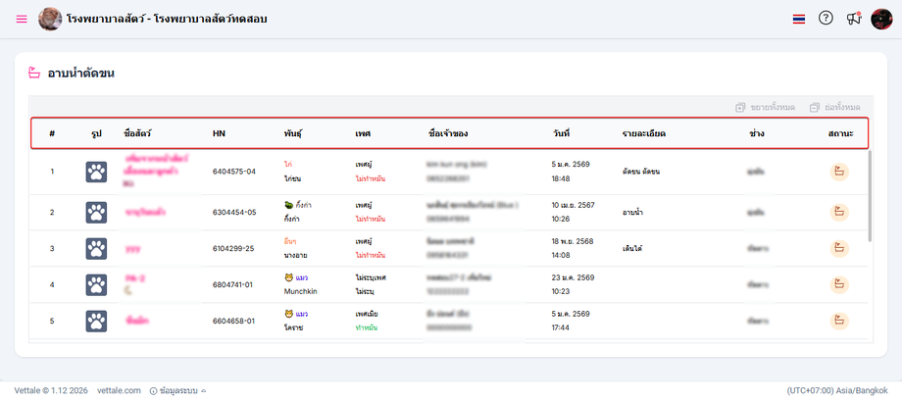The image size is (902, 400).
Task: Click the grooming status icon in row 1
Action: [840, 173]
